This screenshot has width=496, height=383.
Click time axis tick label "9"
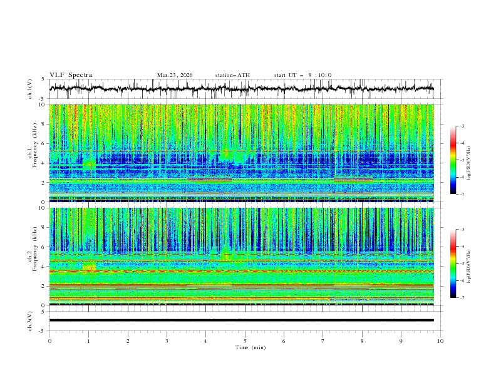click(x=401, y=341)
